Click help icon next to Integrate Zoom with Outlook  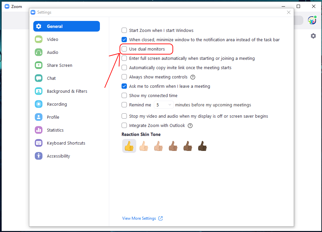190,126
